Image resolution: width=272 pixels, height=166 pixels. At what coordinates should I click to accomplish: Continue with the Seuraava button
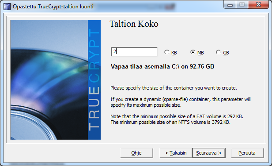coord(209,153)
